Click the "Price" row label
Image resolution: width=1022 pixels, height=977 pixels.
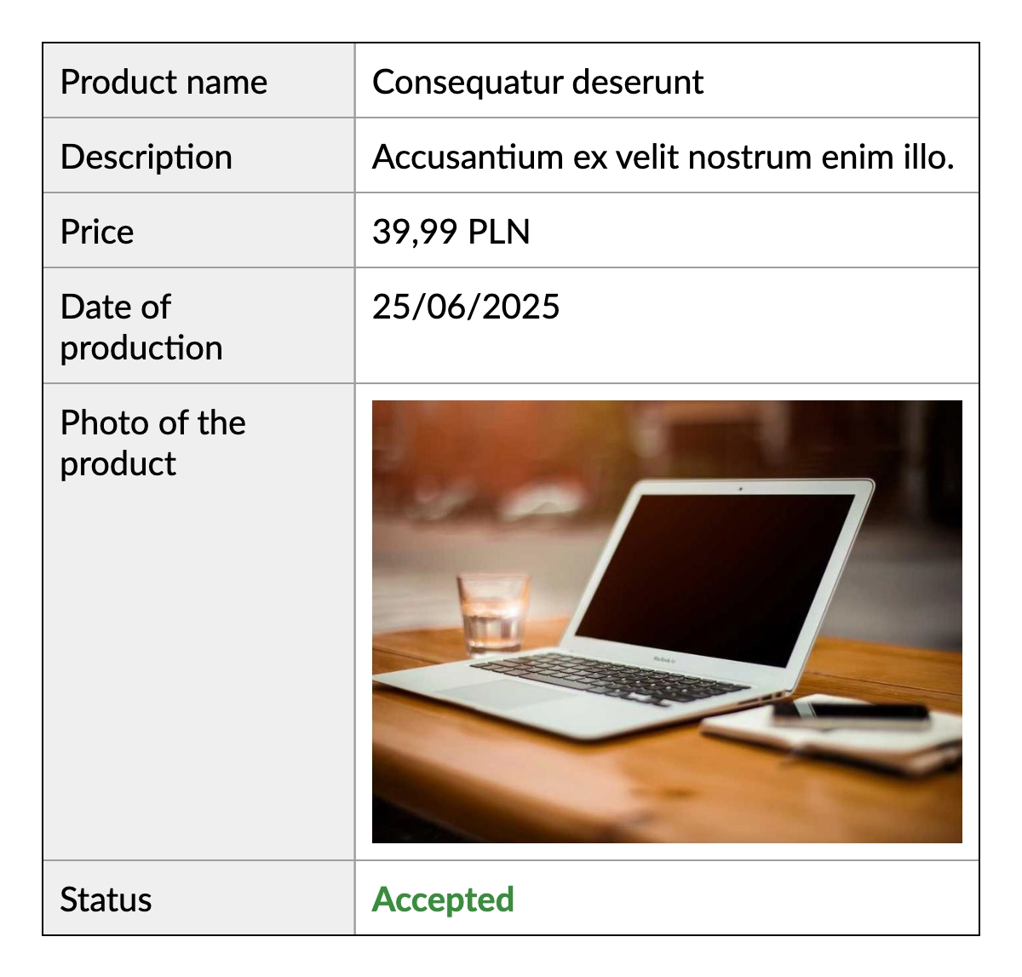coord(97,233)
